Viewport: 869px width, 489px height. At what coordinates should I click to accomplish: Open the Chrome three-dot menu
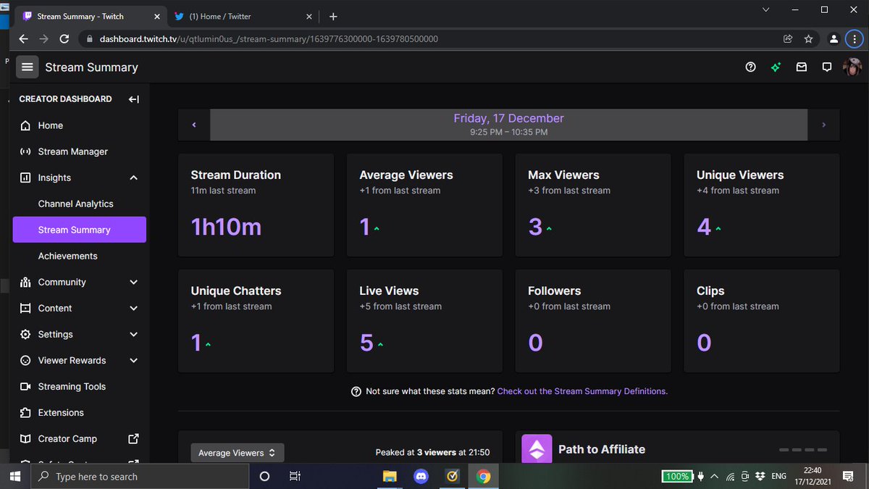pos(854,39)
